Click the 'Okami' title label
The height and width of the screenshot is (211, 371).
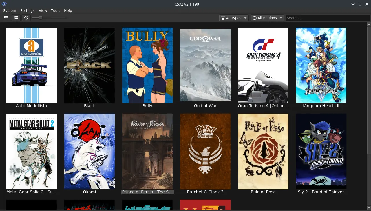[89, 192]
